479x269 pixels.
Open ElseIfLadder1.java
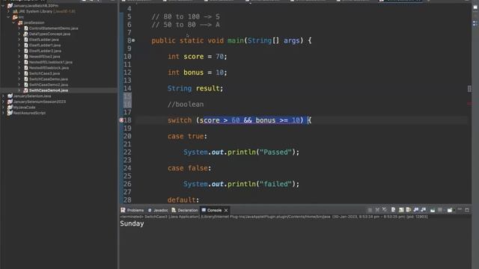pos(45,45)
